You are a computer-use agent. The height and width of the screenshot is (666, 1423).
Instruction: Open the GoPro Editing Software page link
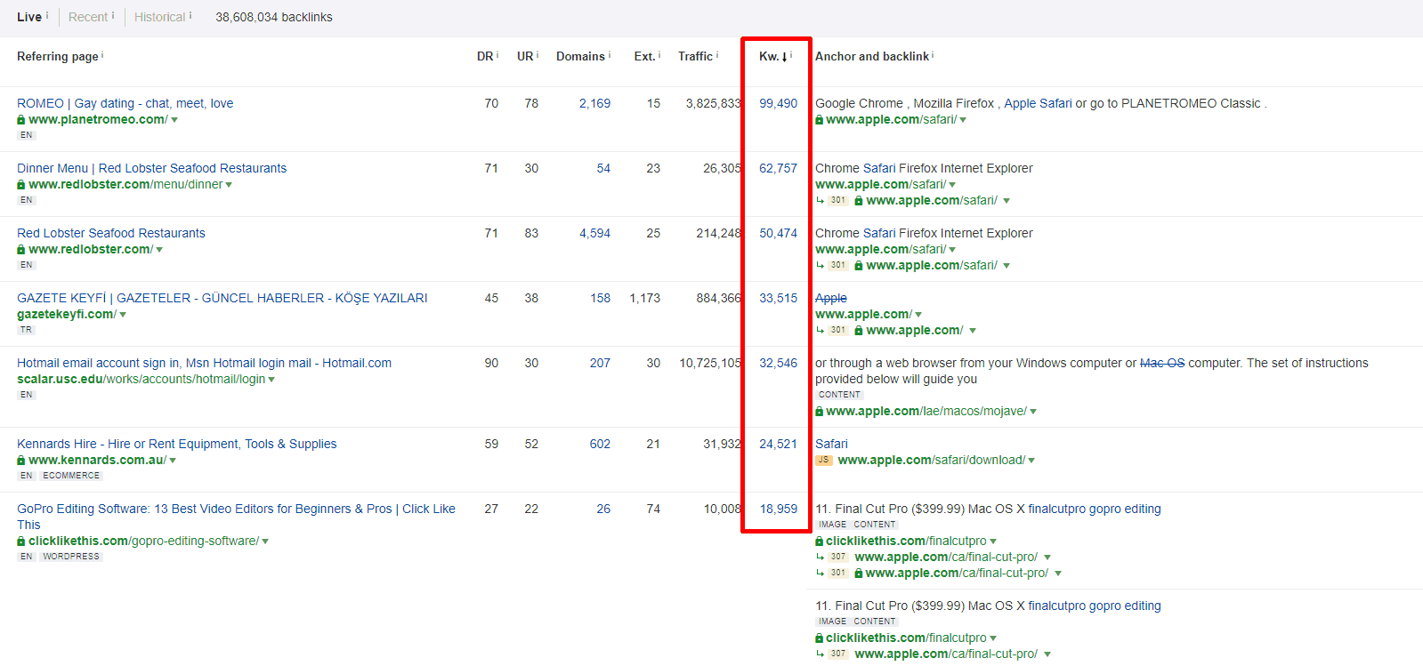236,517
